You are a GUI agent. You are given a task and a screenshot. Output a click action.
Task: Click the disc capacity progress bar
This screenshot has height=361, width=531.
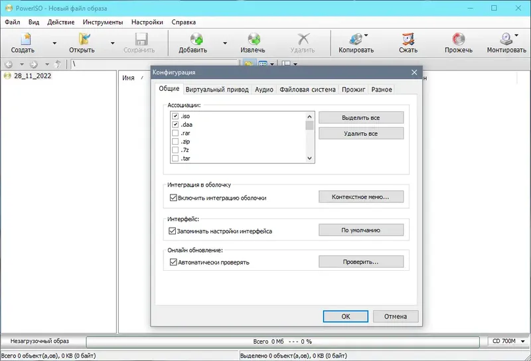coord(283,341)
